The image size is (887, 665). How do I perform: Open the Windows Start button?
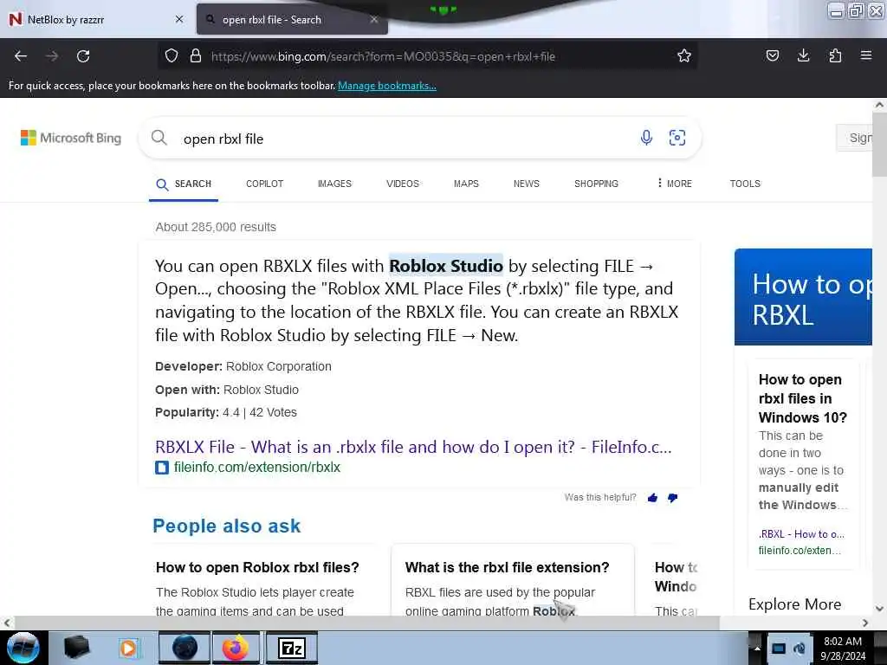[x=22, y=648]
